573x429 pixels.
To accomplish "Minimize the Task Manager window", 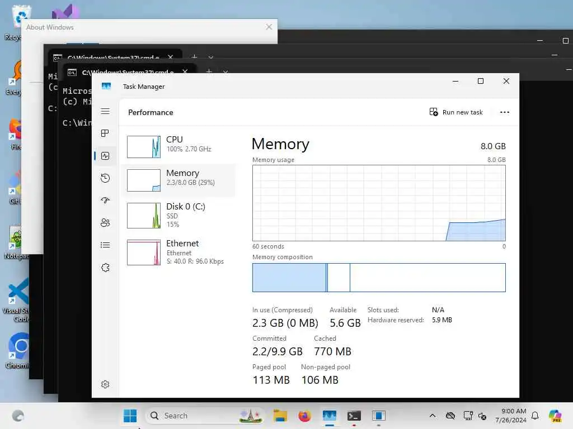I will point(455,81).
